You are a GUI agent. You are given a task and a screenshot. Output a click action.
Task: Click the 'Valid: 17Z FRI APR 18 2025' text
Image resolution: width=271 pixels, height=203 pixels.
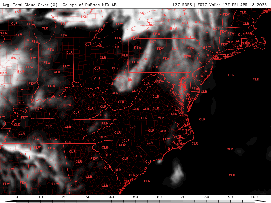coord(238,5)
